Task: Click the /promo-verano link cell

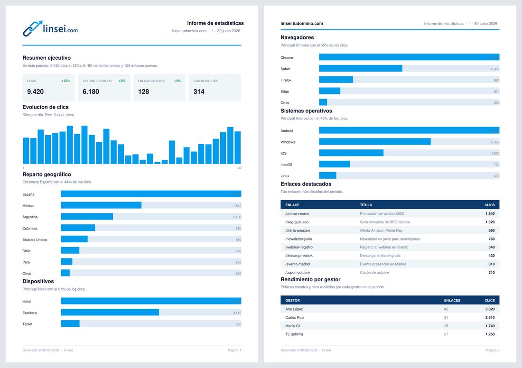Action: click(297, 213)
